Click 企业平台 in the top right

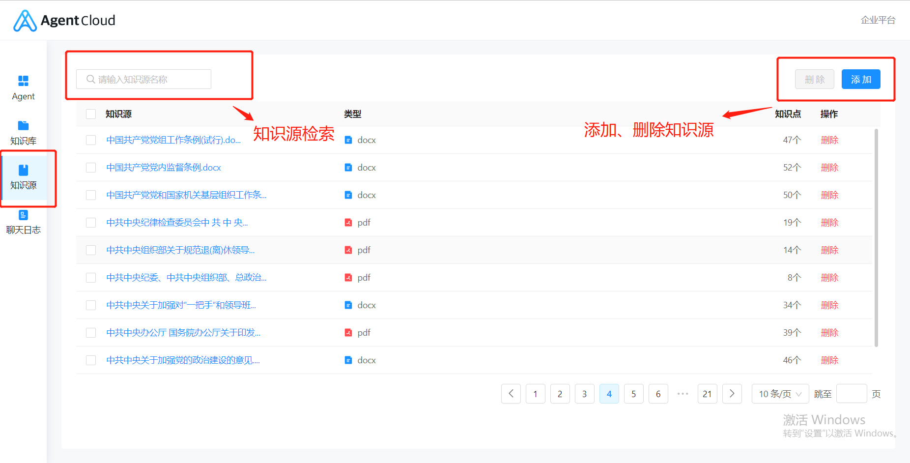[878, 20]
